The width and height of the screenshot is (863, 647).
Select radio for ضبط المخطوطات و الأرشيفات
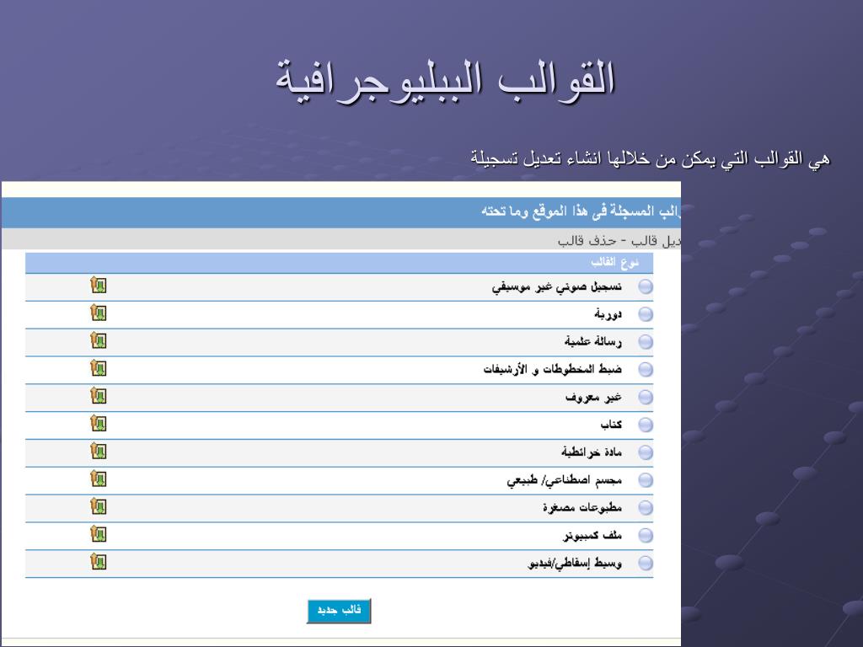pyautogui.click(x=646, y=369)
